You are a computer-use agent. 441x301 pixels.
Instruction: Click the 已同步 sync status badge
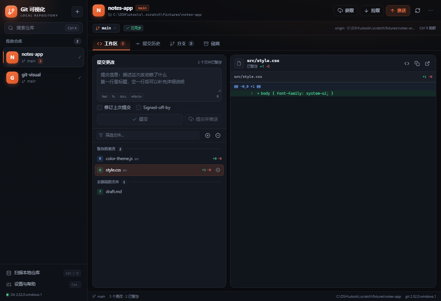(133, 28)
